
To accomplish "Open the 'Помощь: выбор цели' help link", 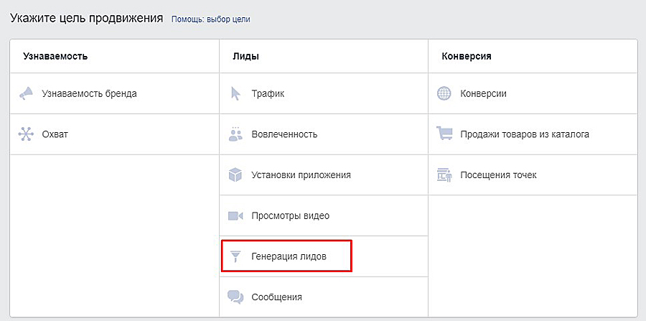I will [210, 19].
